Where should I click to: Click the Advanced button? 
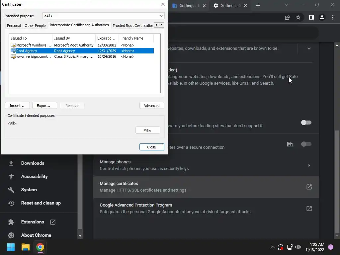tap(152, 106)
